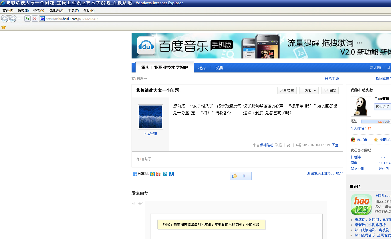Screen dimensions: 391x239
Task: Open the poster's blue avatar thumbnail
Action: point(150,117)
